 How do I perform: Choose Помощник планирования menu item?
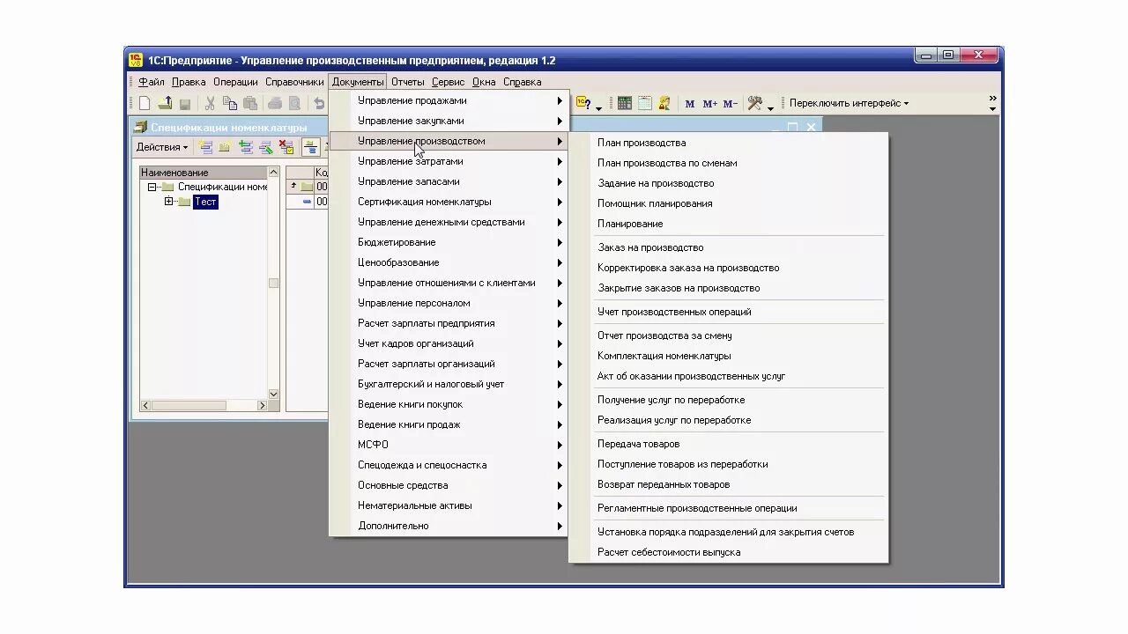728,203
